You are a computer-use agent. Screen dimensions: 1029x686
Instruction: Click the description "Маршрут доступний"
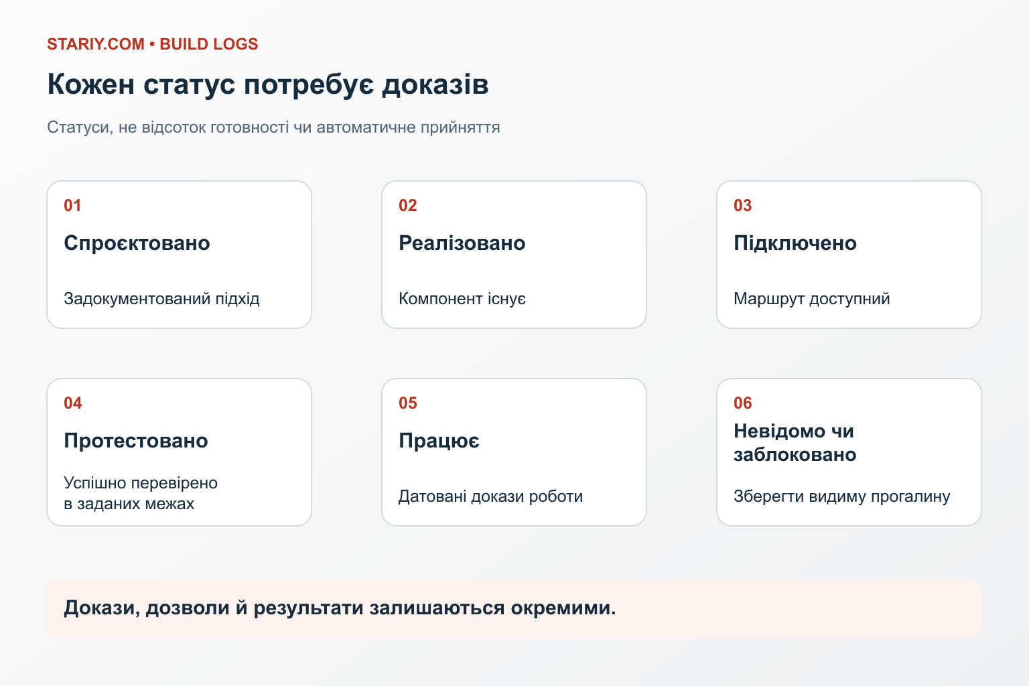click(811, 299)
